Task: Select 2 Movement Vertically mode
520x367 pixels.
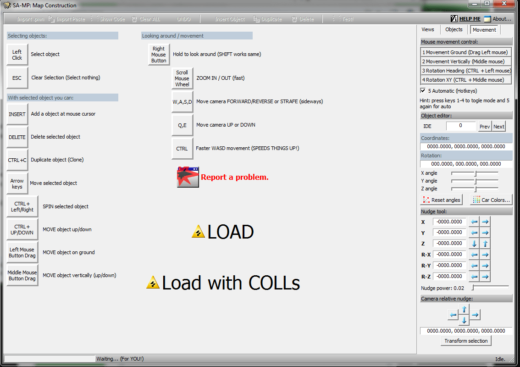Action: pos(465,61)
